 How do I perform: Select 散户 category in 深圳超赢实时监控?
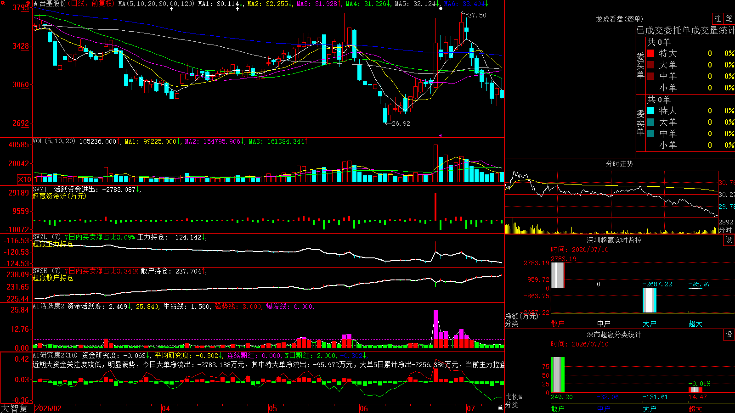tap(558, 324)
